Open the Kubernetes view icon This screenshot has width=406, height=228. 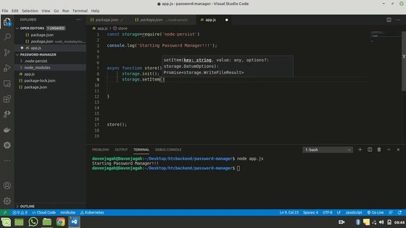point(7,145)
